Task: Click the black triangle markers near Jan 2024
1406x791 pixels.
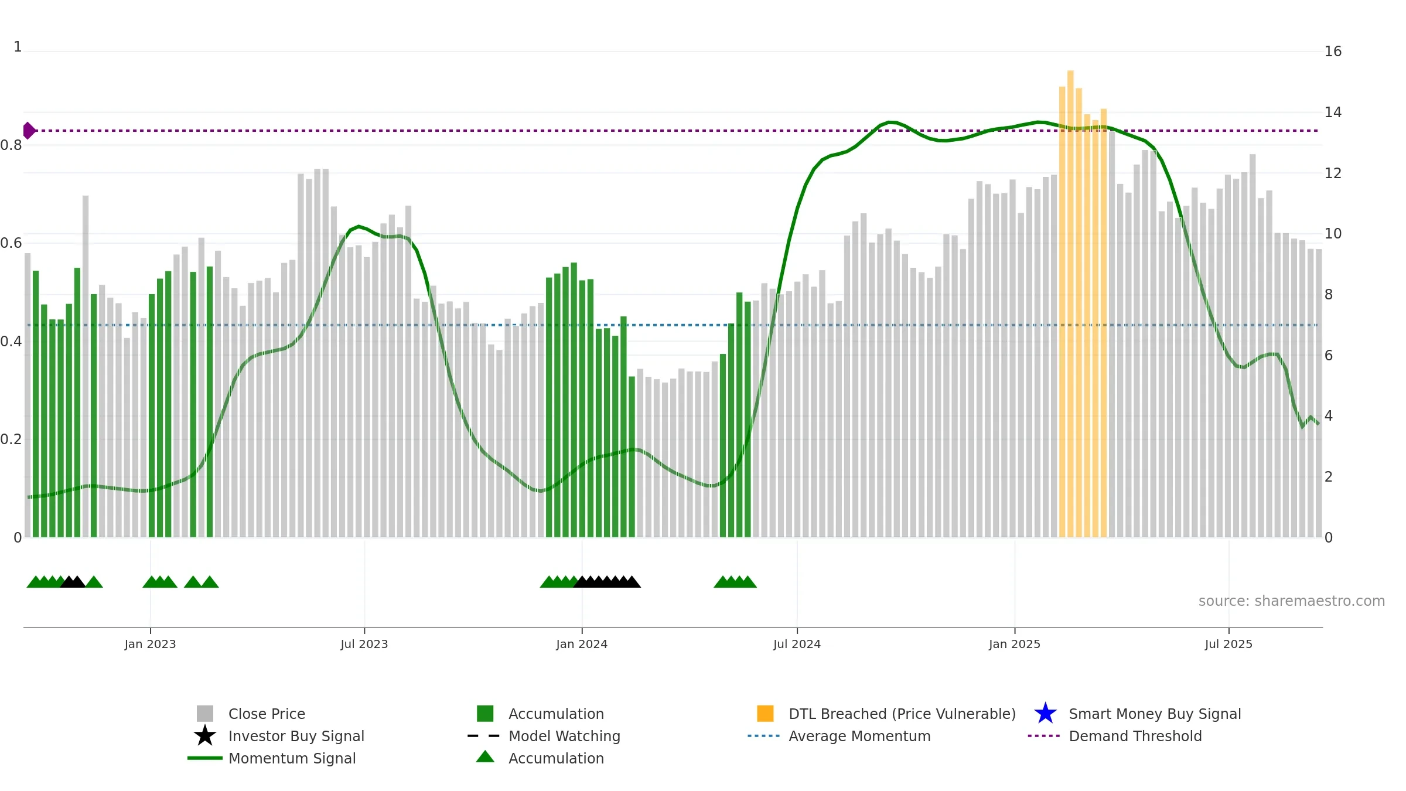Action: [x=607, y=581]
